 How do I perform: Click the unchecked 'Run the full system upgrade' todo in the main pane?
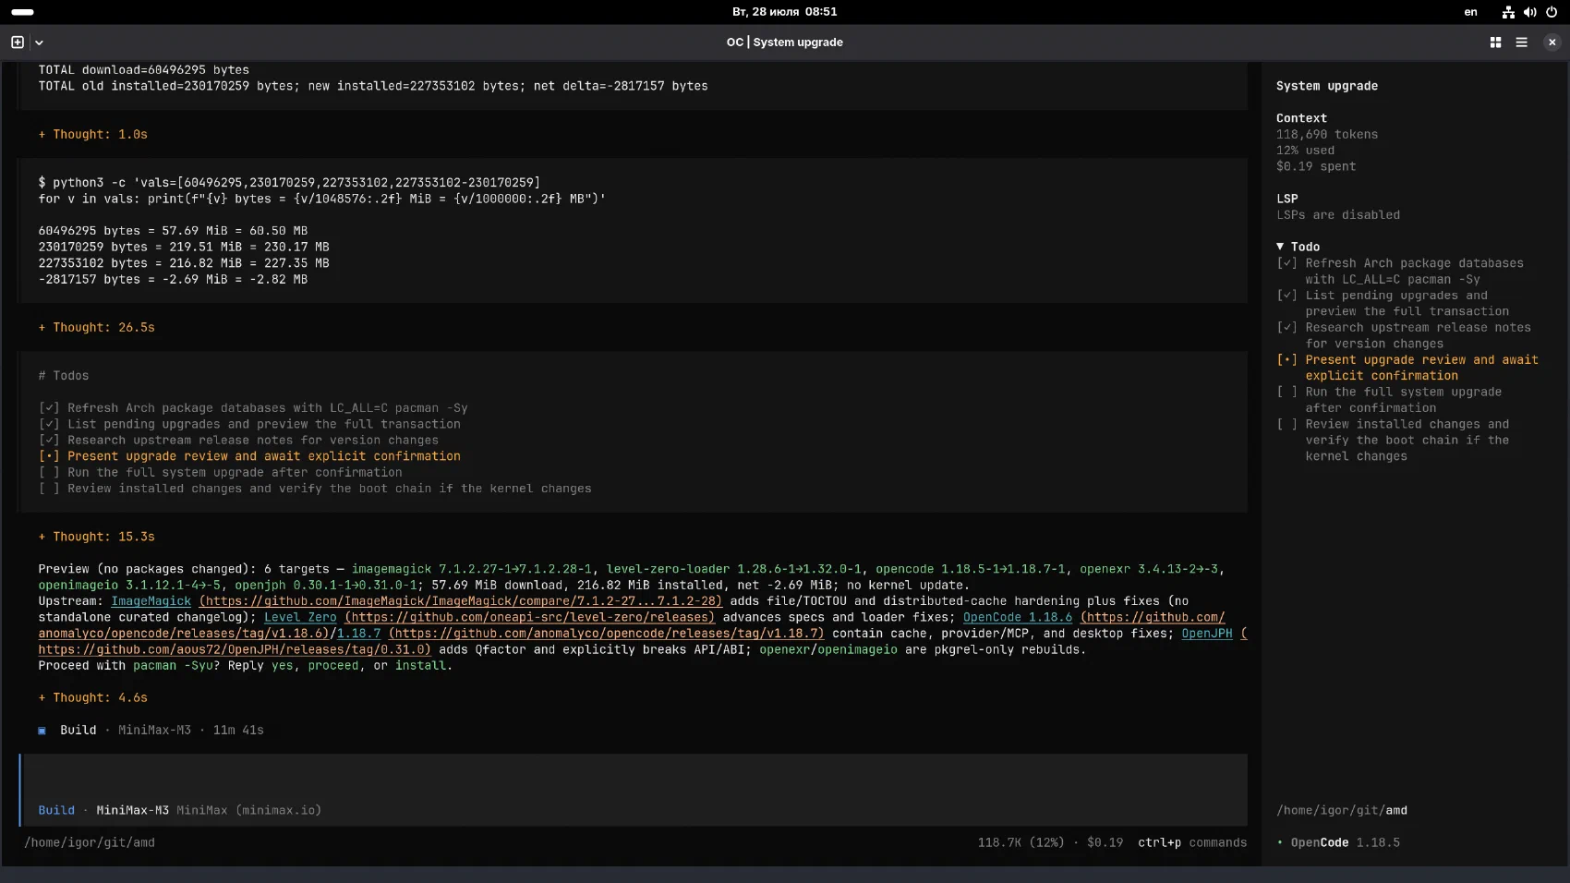point(220,473)
